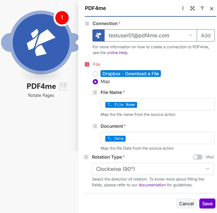Open the online Help link

[117, 53]
